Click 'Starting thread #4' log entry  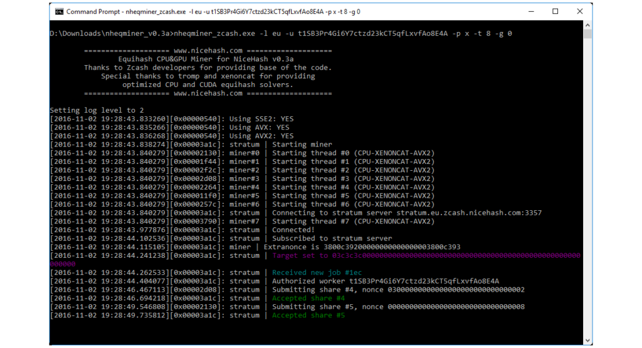[x=242, y=187]
